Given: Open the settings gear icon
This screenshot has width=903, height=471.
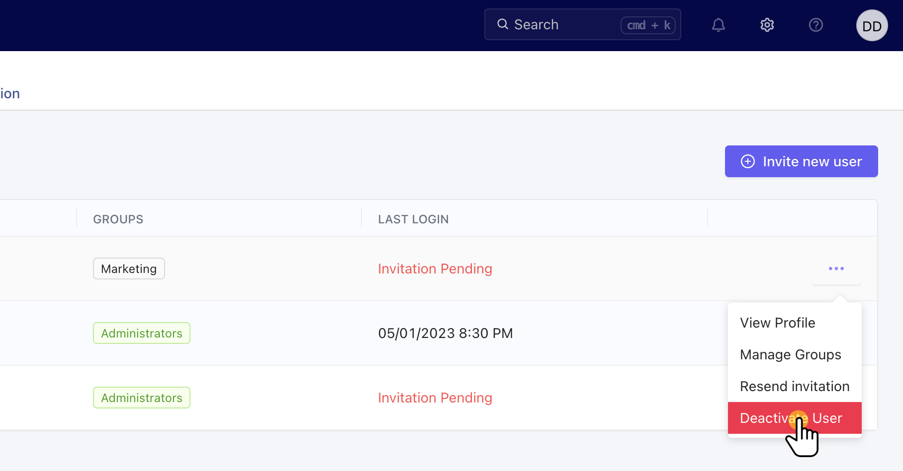Looking at the screenshot, I should coord(767,25).
